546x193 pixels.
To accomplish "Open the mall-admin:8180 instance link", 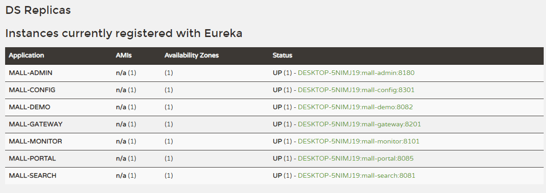I will [x=356, y=73].
